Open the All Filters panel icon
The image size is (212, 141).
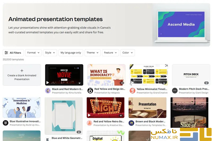(6, 53)
